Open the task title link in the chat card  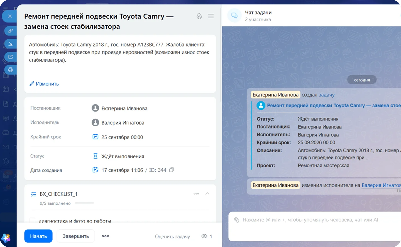click(334, 105)
